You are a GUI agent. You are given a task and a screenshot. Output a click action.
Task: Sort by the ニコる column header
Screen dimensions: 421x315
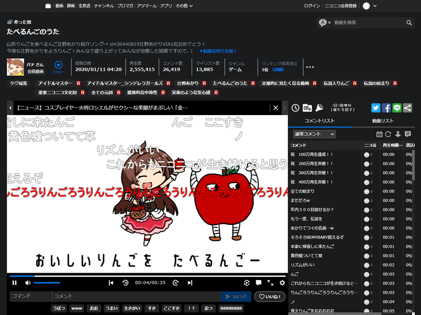click(370, 145)
